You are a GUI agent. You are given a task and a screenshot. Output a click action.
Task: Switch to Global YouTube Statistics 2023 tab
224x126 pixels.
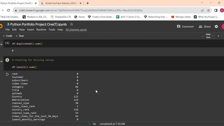click(61, 3)
